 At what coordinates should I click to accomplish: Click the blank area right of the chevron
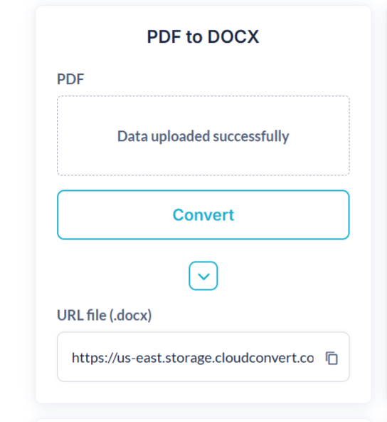[x=284, y=276]
